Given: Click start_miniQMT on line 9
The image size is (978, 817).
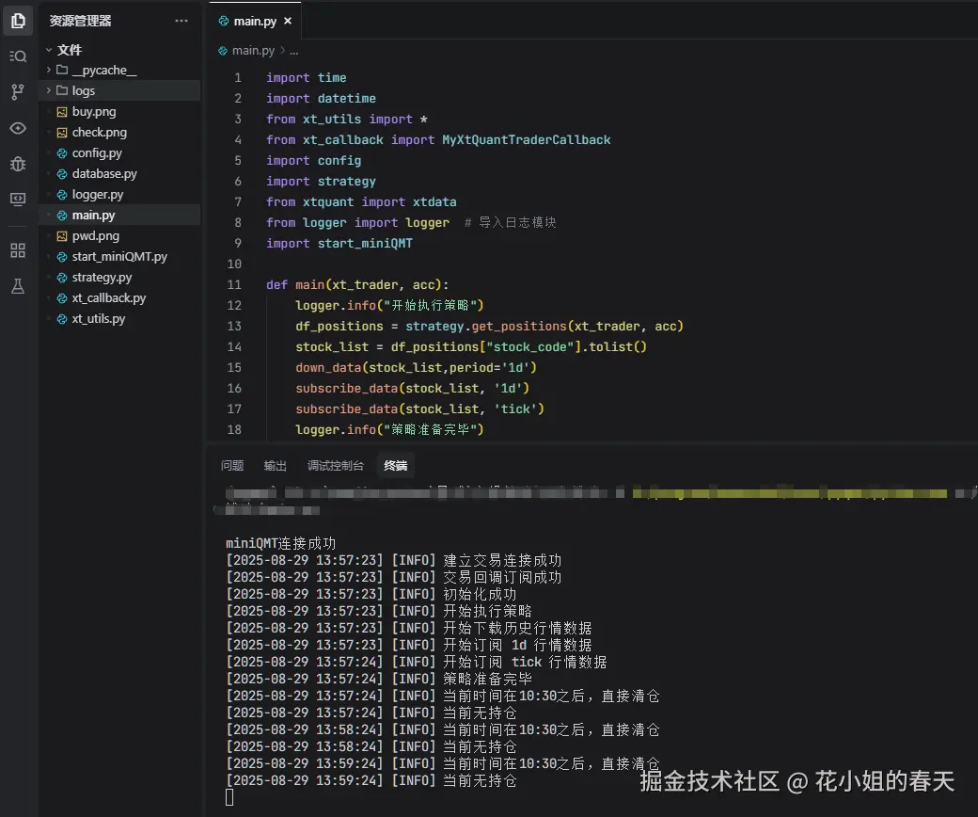Looking at the screenshot, I should point(365,243).
